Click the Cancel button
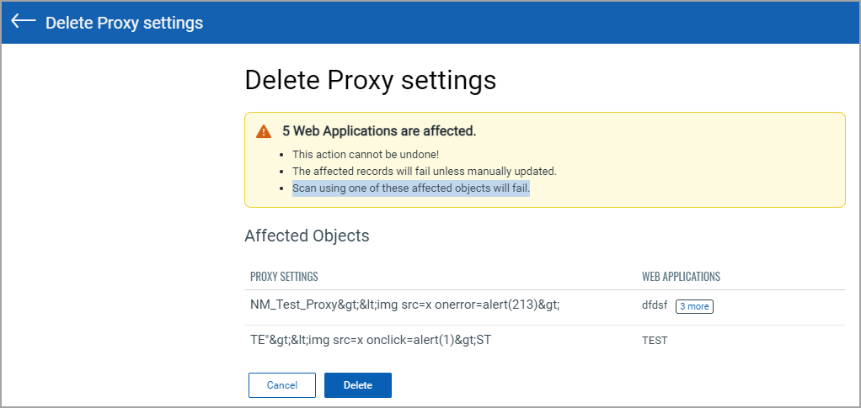The height and width of the screenshot is (408, 861). (x=282, y=385)
